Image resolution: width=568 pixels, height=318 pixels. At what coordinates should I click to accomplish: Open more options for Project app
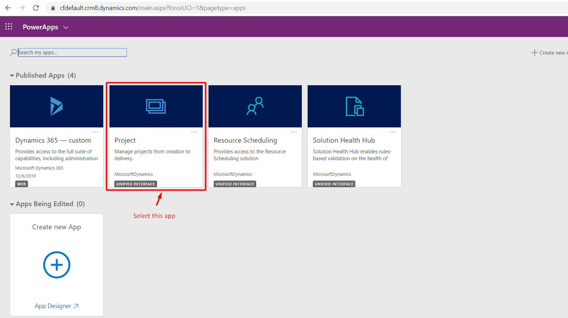pyautogui.click(x=194, y=132)
